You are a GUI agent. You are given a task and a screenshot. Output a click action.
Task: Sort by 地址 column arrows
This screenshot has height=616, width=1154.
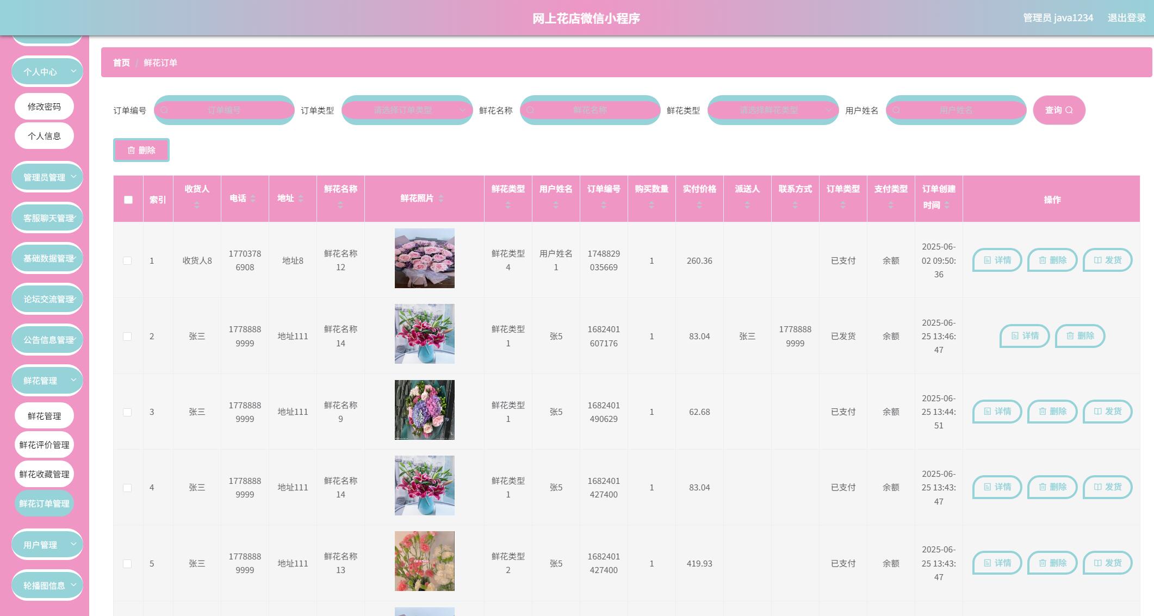[301, 198]
